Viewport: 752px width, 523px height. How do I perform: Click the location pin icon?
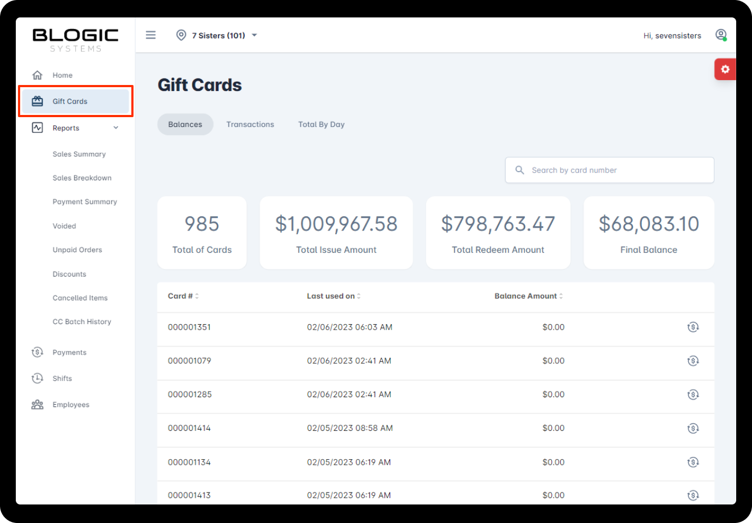click(x=181, y=35)
